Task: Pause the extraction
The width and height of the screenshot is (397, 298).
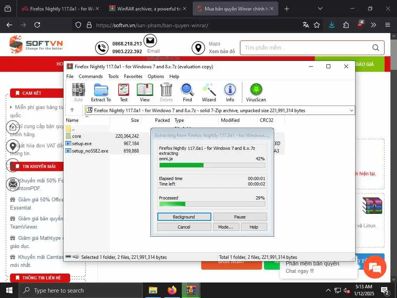Action: (x=240, y=217)
